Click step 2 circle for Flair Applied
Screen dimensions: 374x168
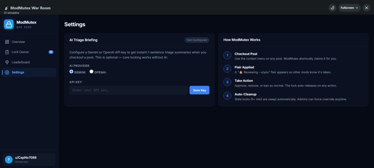(227, 69)
